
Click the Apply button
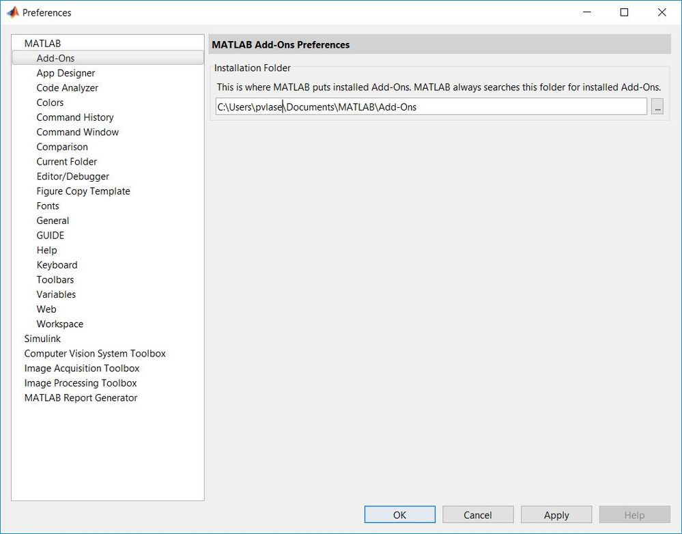click(x=556, y=515)
